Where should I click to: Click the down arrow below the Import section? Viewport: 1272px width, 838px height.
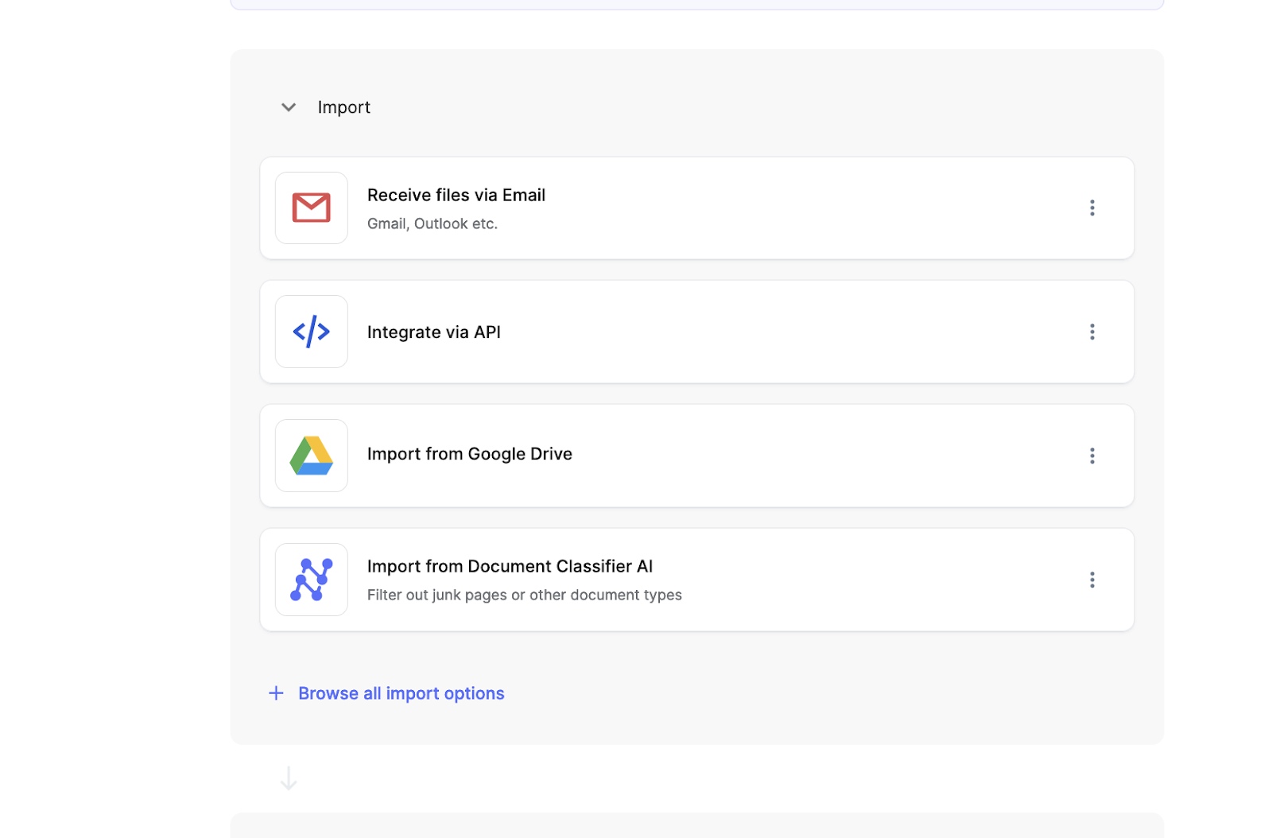click(x=289, y=778)
